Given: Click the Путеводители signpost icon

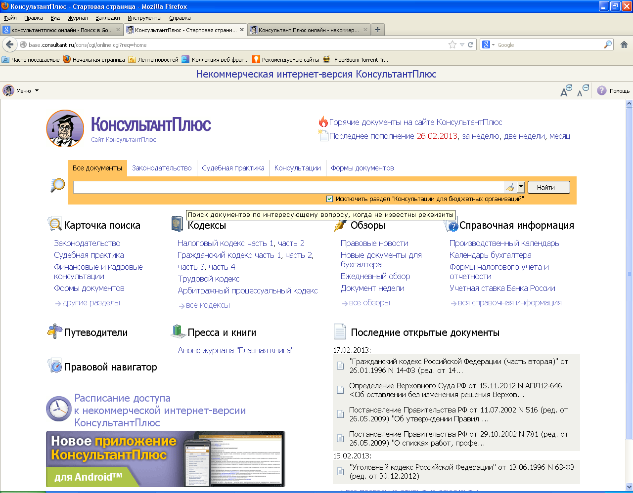Looking at the screenshot, I should click(54, 331).
